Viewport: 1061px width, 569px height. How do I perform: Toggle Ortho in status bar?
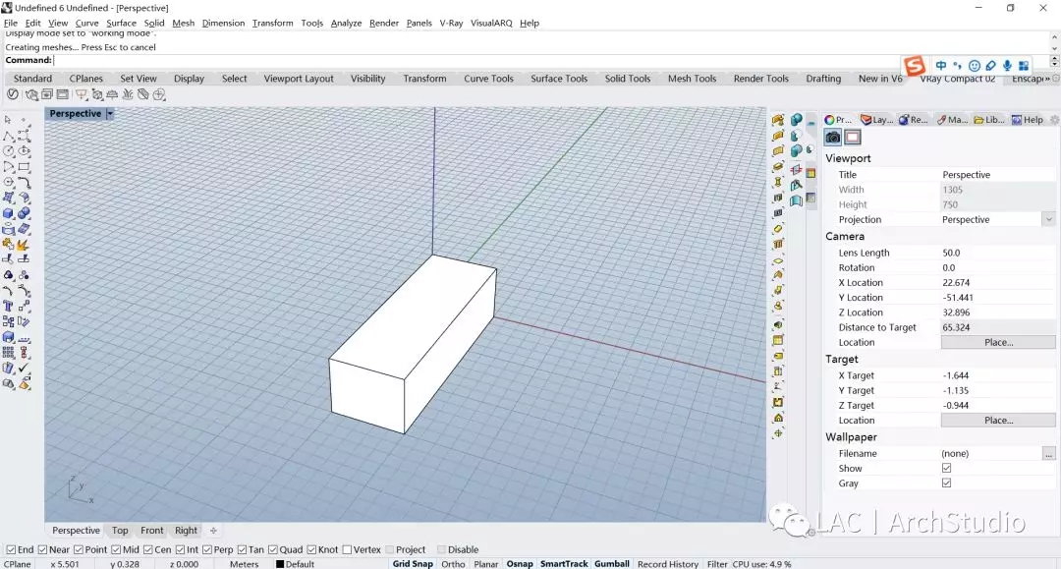[453, 563]
